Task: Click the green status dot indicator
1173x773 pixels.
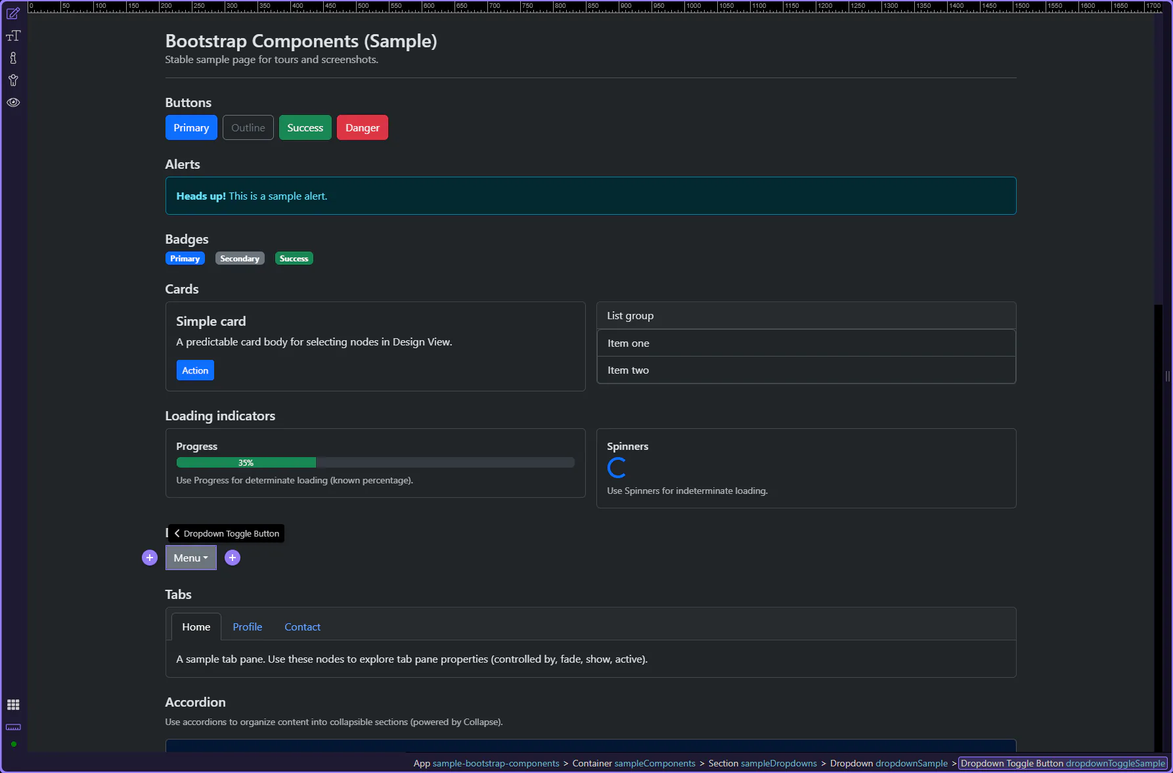Action: pyautogui.click(x=13, y=744)
